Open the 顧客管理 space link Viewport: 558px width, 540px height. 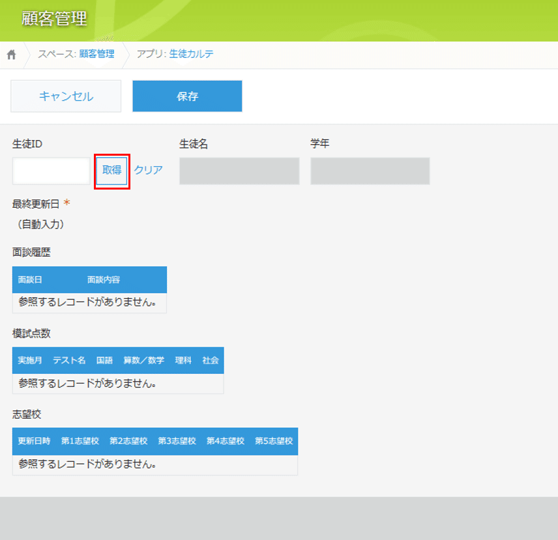point(96,54)
